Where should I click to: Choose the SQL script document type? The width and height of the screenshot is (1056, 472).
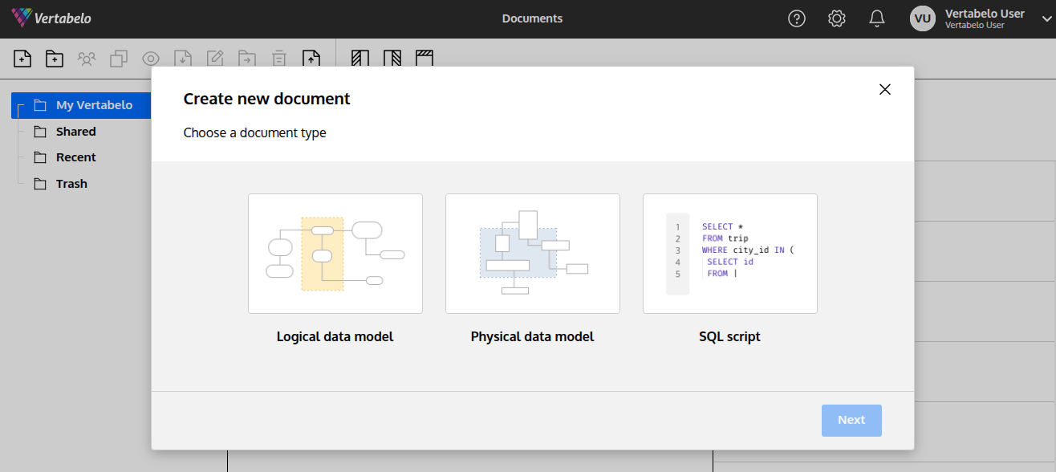729,253
